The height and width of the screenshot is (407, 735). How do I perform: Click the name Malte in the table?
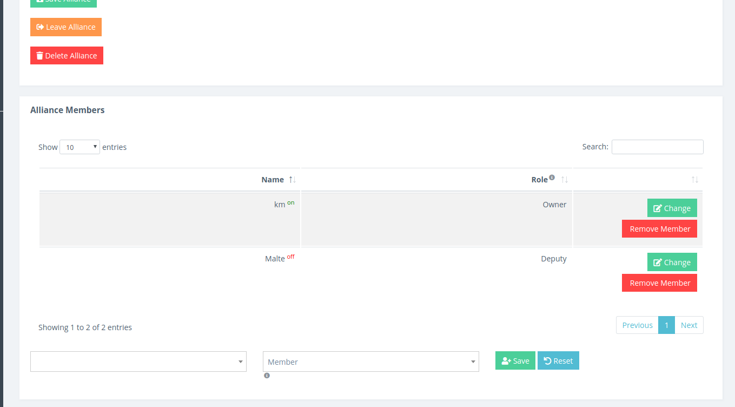pos(275,259)
